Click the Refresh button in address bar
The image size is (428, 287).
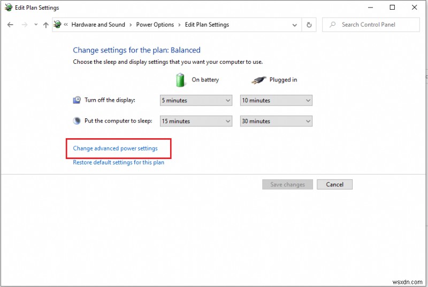click(309, 25)
